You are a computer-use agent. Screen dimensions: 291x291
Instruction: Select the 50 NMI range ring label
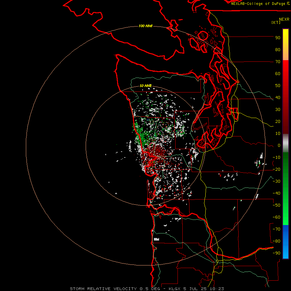[145, 86]
